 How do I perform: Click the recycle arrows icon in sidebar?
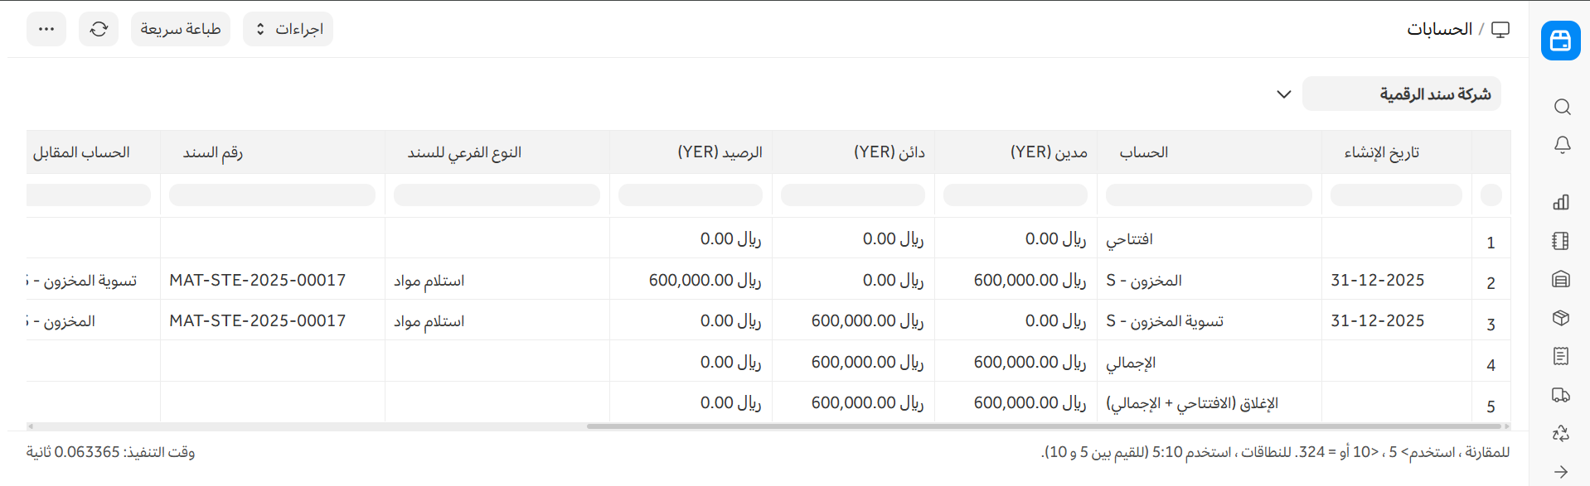(x=1561, y=433)
